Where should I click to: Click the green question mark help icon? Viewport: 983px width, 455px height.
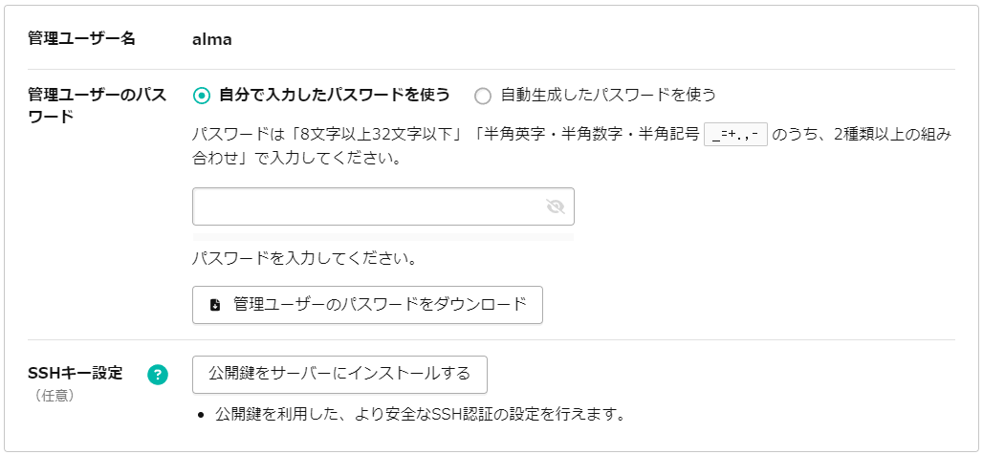coord(158,375)
